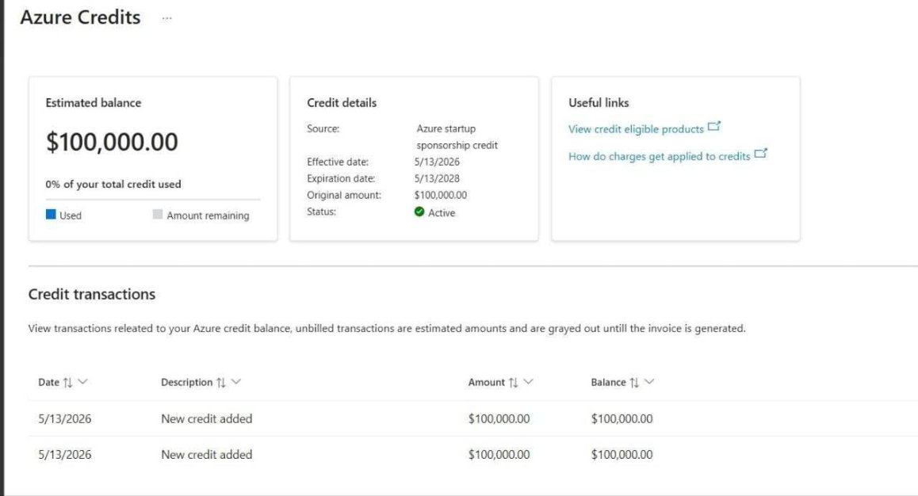The image size is (918, 496).
Task: Click external-link icon after How do charges get applied
Action: point(760,153)
